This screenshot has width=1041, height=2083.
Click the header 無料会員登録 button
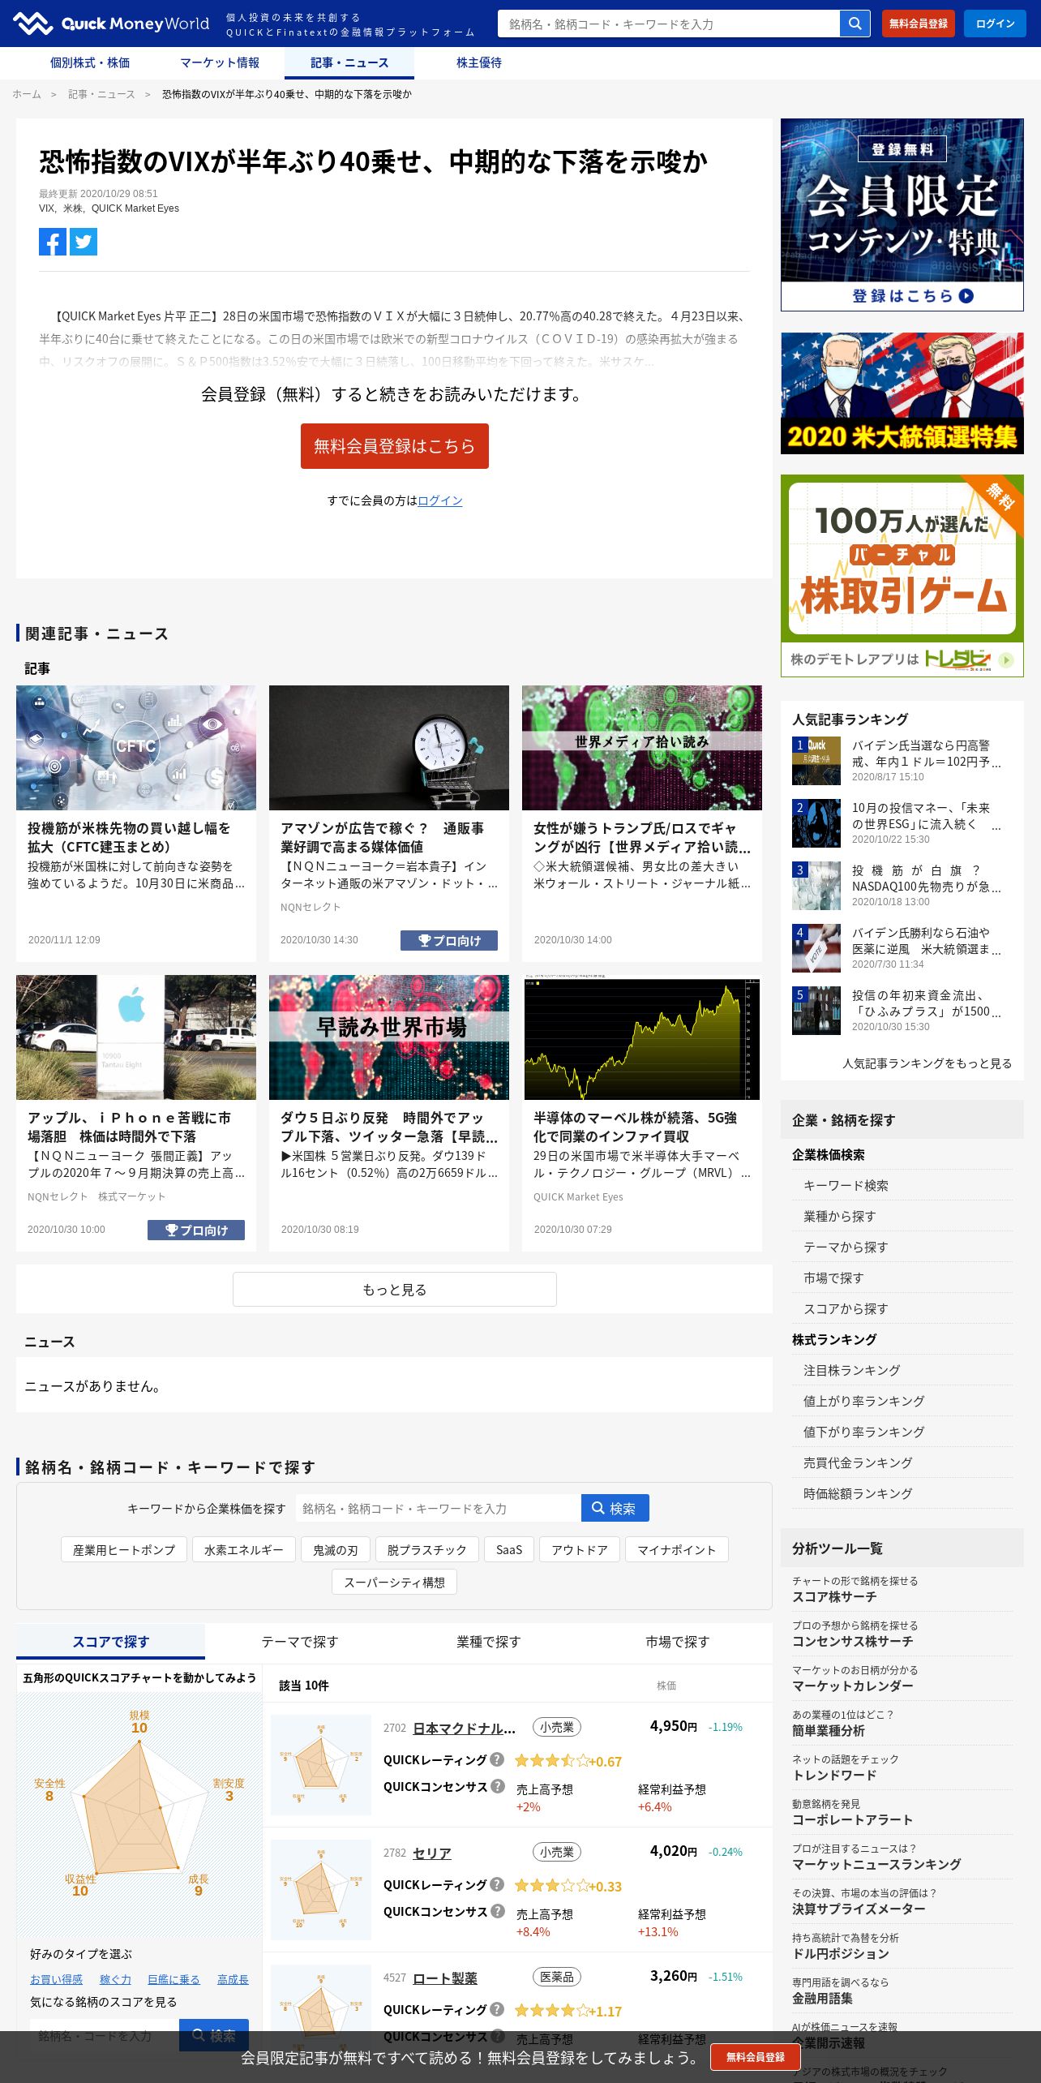[x=918, y=24]
